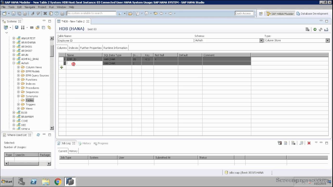Click the VARCHAR cell in row 2
This screenshot has width=333, height=187.
coord(117,63)
